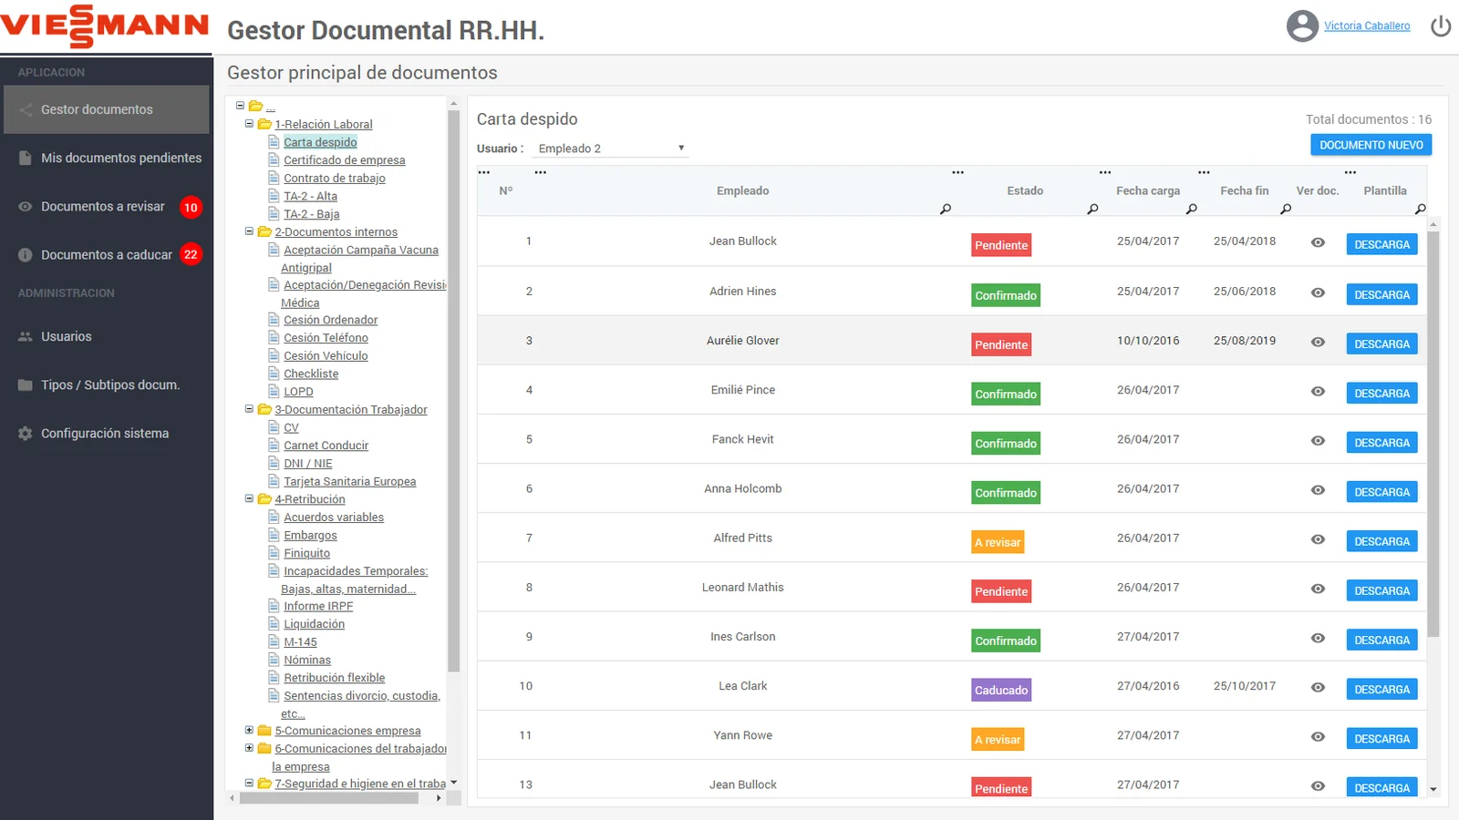Image resolution: width=1459 pixels, height=820 pixels.
Task: Open Documentos a revisar menu item
Action: 103,207
